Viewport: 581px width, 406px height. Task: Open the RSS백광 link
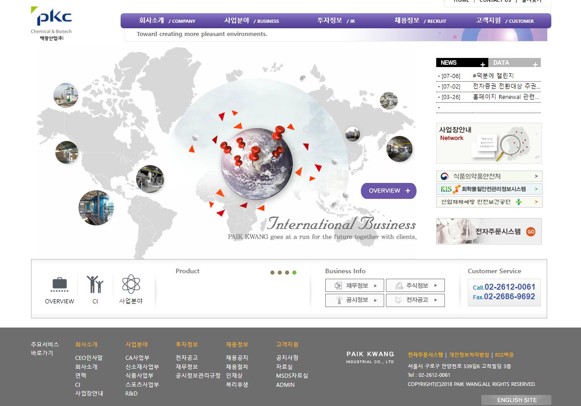[504, 355]
